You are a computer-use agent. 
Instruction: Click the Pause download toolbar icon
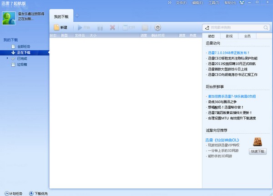click(x=100, y=27)
